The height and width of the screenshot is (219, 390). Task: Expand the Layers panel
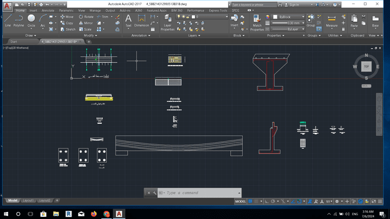[194, 36]
